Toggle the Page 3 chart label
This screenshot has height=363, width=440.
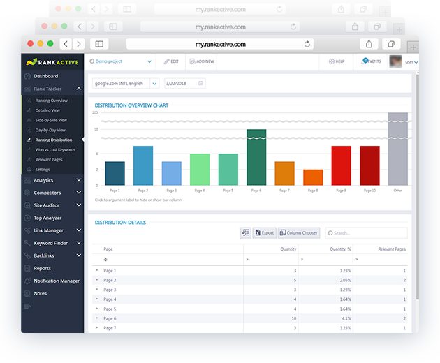tap(171, 191)
